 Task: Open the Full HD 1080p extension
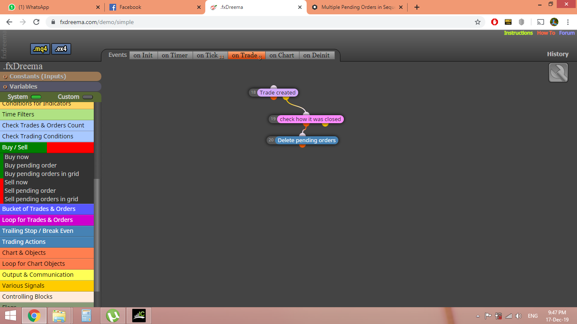508,22
